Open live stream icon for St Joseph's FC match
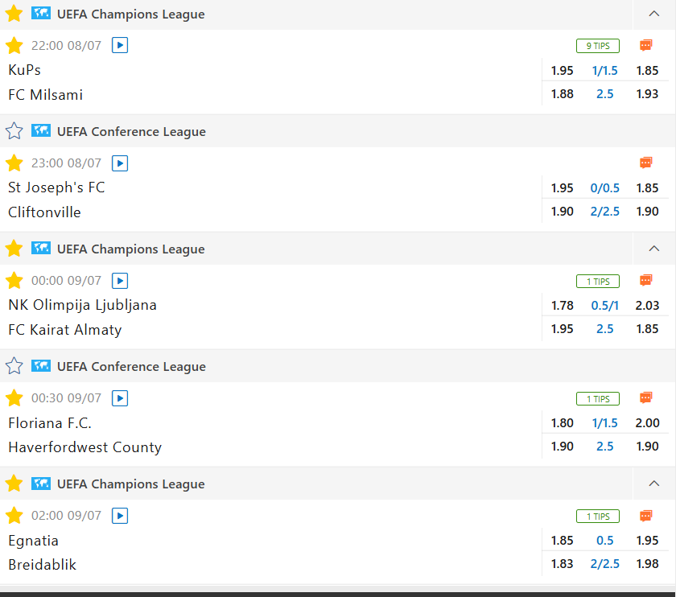Screen dimensions: 676x597 [x=120, y=163]
